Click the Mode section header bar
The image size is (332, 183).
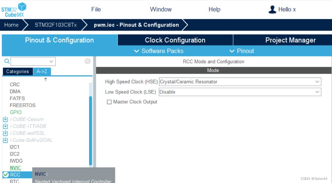(x=214, y=70)
